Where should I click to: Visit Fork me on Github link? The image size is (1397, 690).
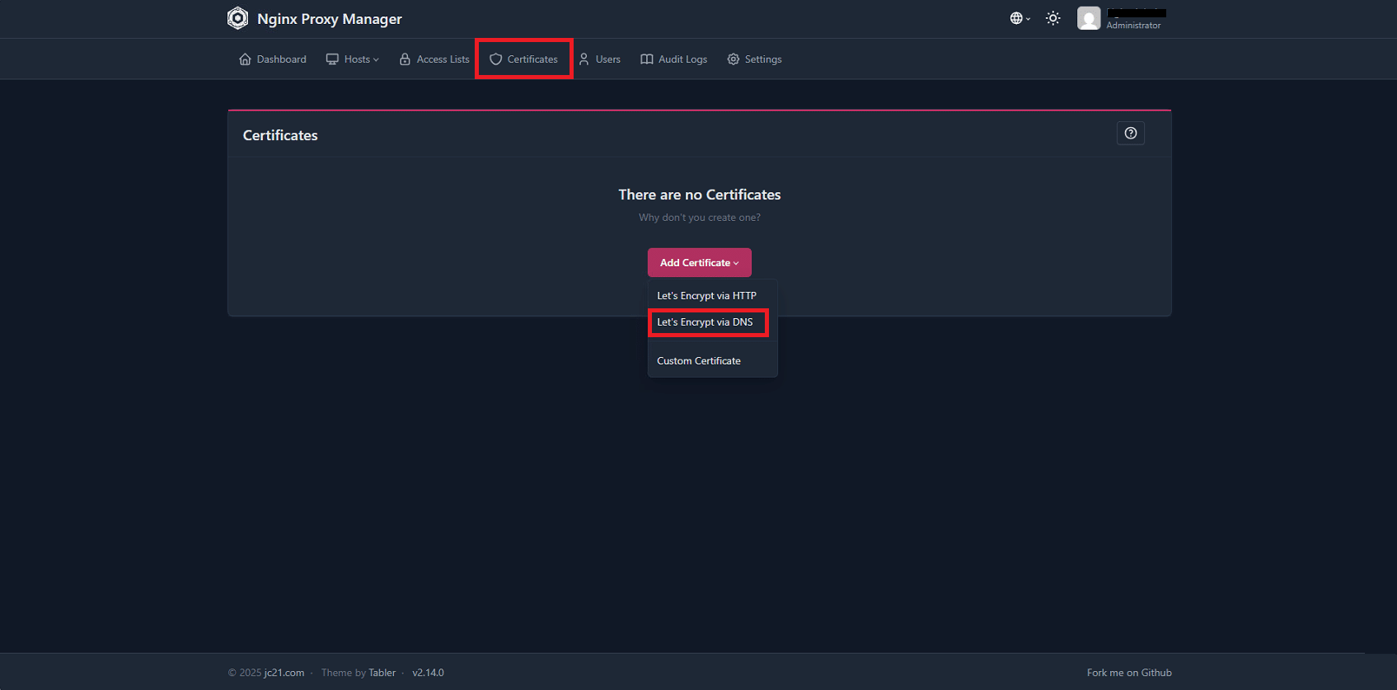tap(1129, 673)
